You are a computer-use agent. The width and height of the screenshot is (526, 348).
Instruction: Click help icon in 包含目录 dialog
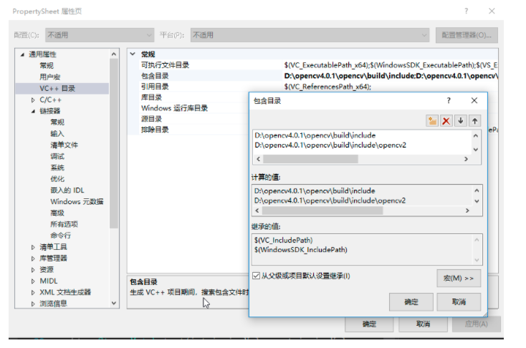click(x=449, y=100)
